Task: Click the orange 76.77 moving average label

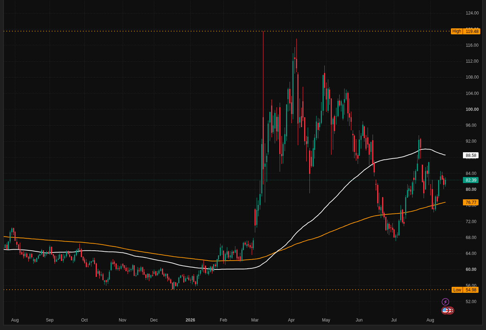Action: (471, 203)
